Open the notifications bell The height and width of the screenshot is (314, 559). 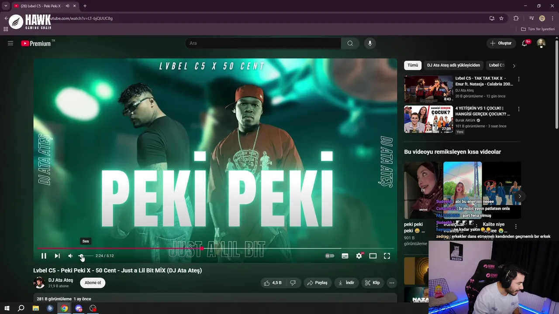525,43
